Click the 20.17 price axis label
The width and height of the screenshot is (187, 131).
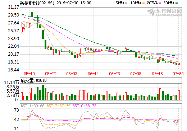14,54
